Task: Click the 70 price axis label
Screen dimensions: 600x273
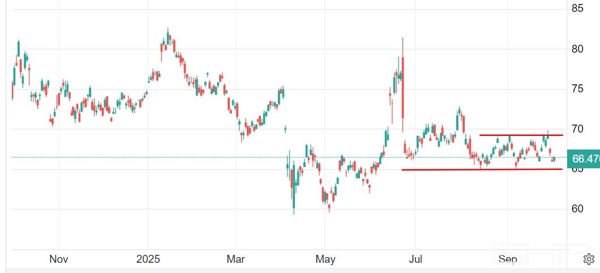Action: 577,129
